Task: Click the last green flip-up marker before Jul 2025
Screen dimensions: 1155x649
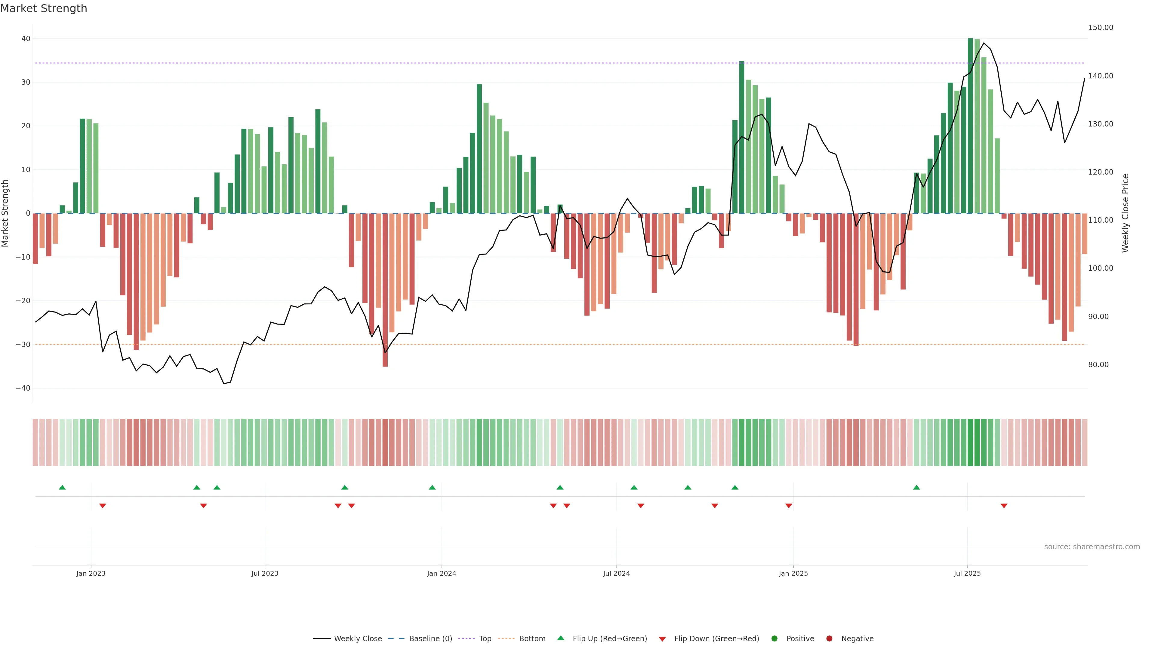Action: (x=916, y=487)
